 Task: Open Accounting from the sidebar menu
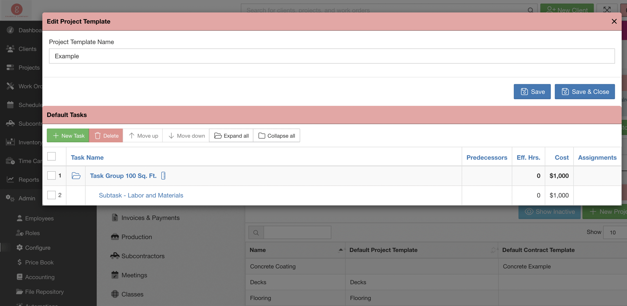pos(40,277)
